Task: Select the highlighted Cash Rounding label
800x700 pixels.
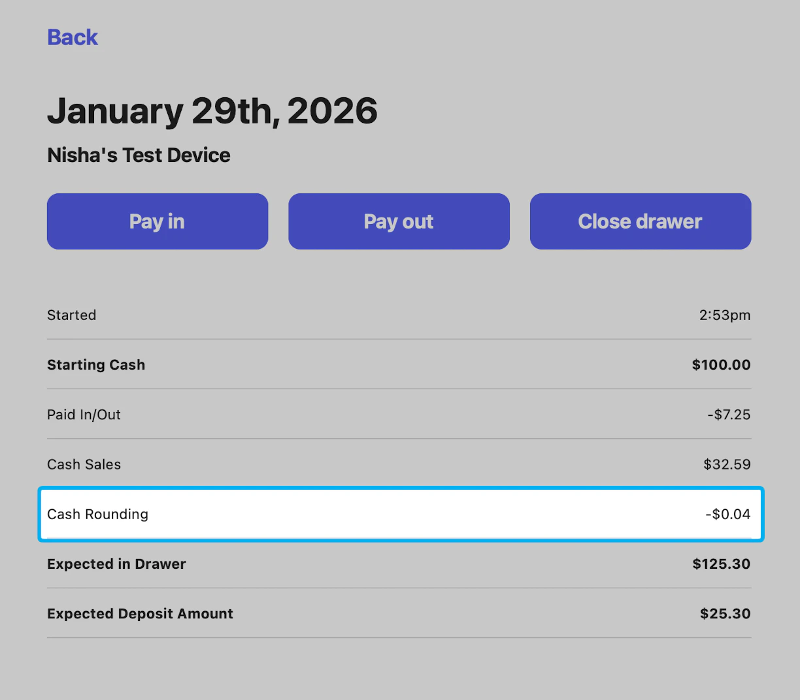Action: (x=97, y=515)
